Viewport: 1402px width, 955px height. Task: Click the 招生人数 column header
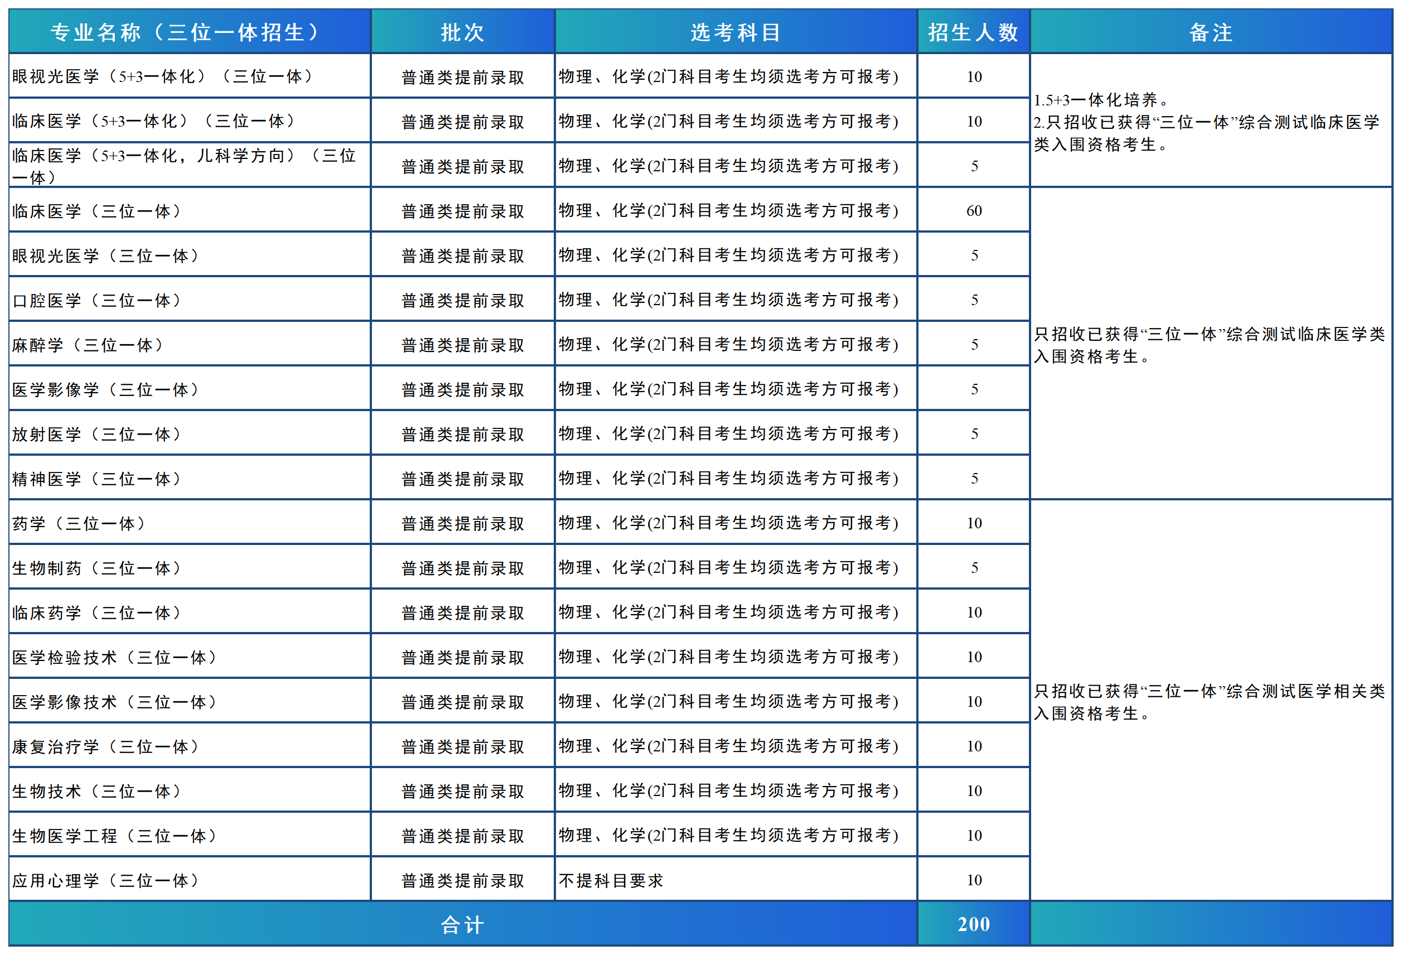(x=973, y=32)
